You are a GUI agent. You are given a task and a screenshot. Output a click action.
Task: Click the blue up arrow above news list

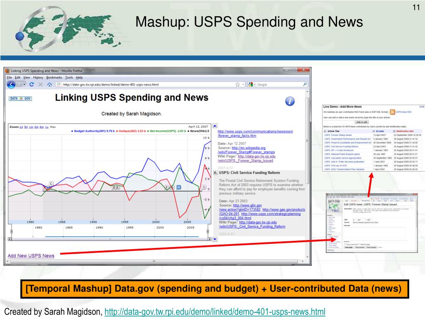coord(215,126)
